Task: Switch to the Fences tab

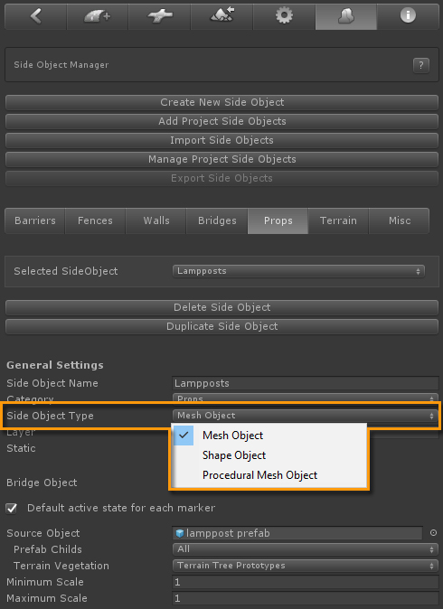Action: 95,220
